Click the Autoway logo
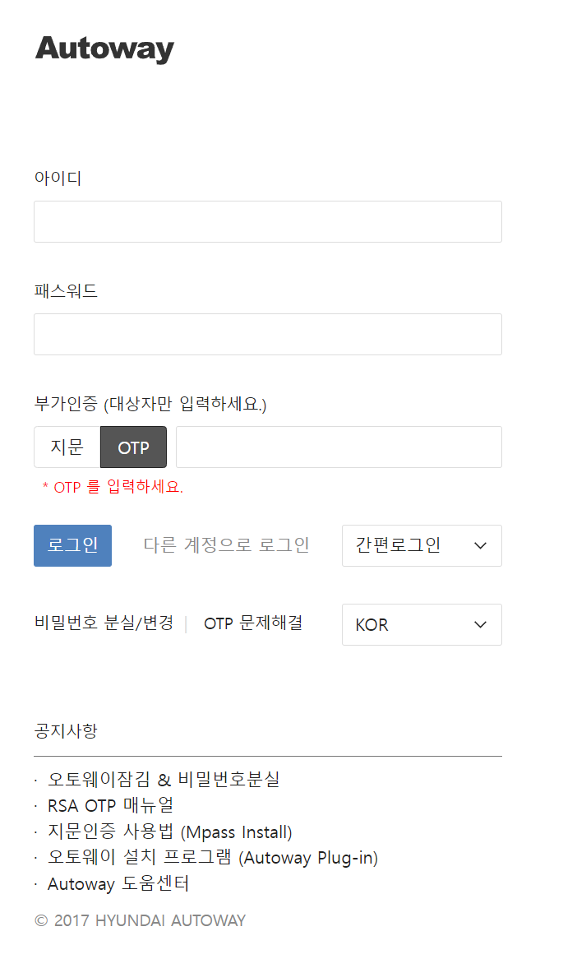Screen dimensions: 563x959 [x=104, y=49]
